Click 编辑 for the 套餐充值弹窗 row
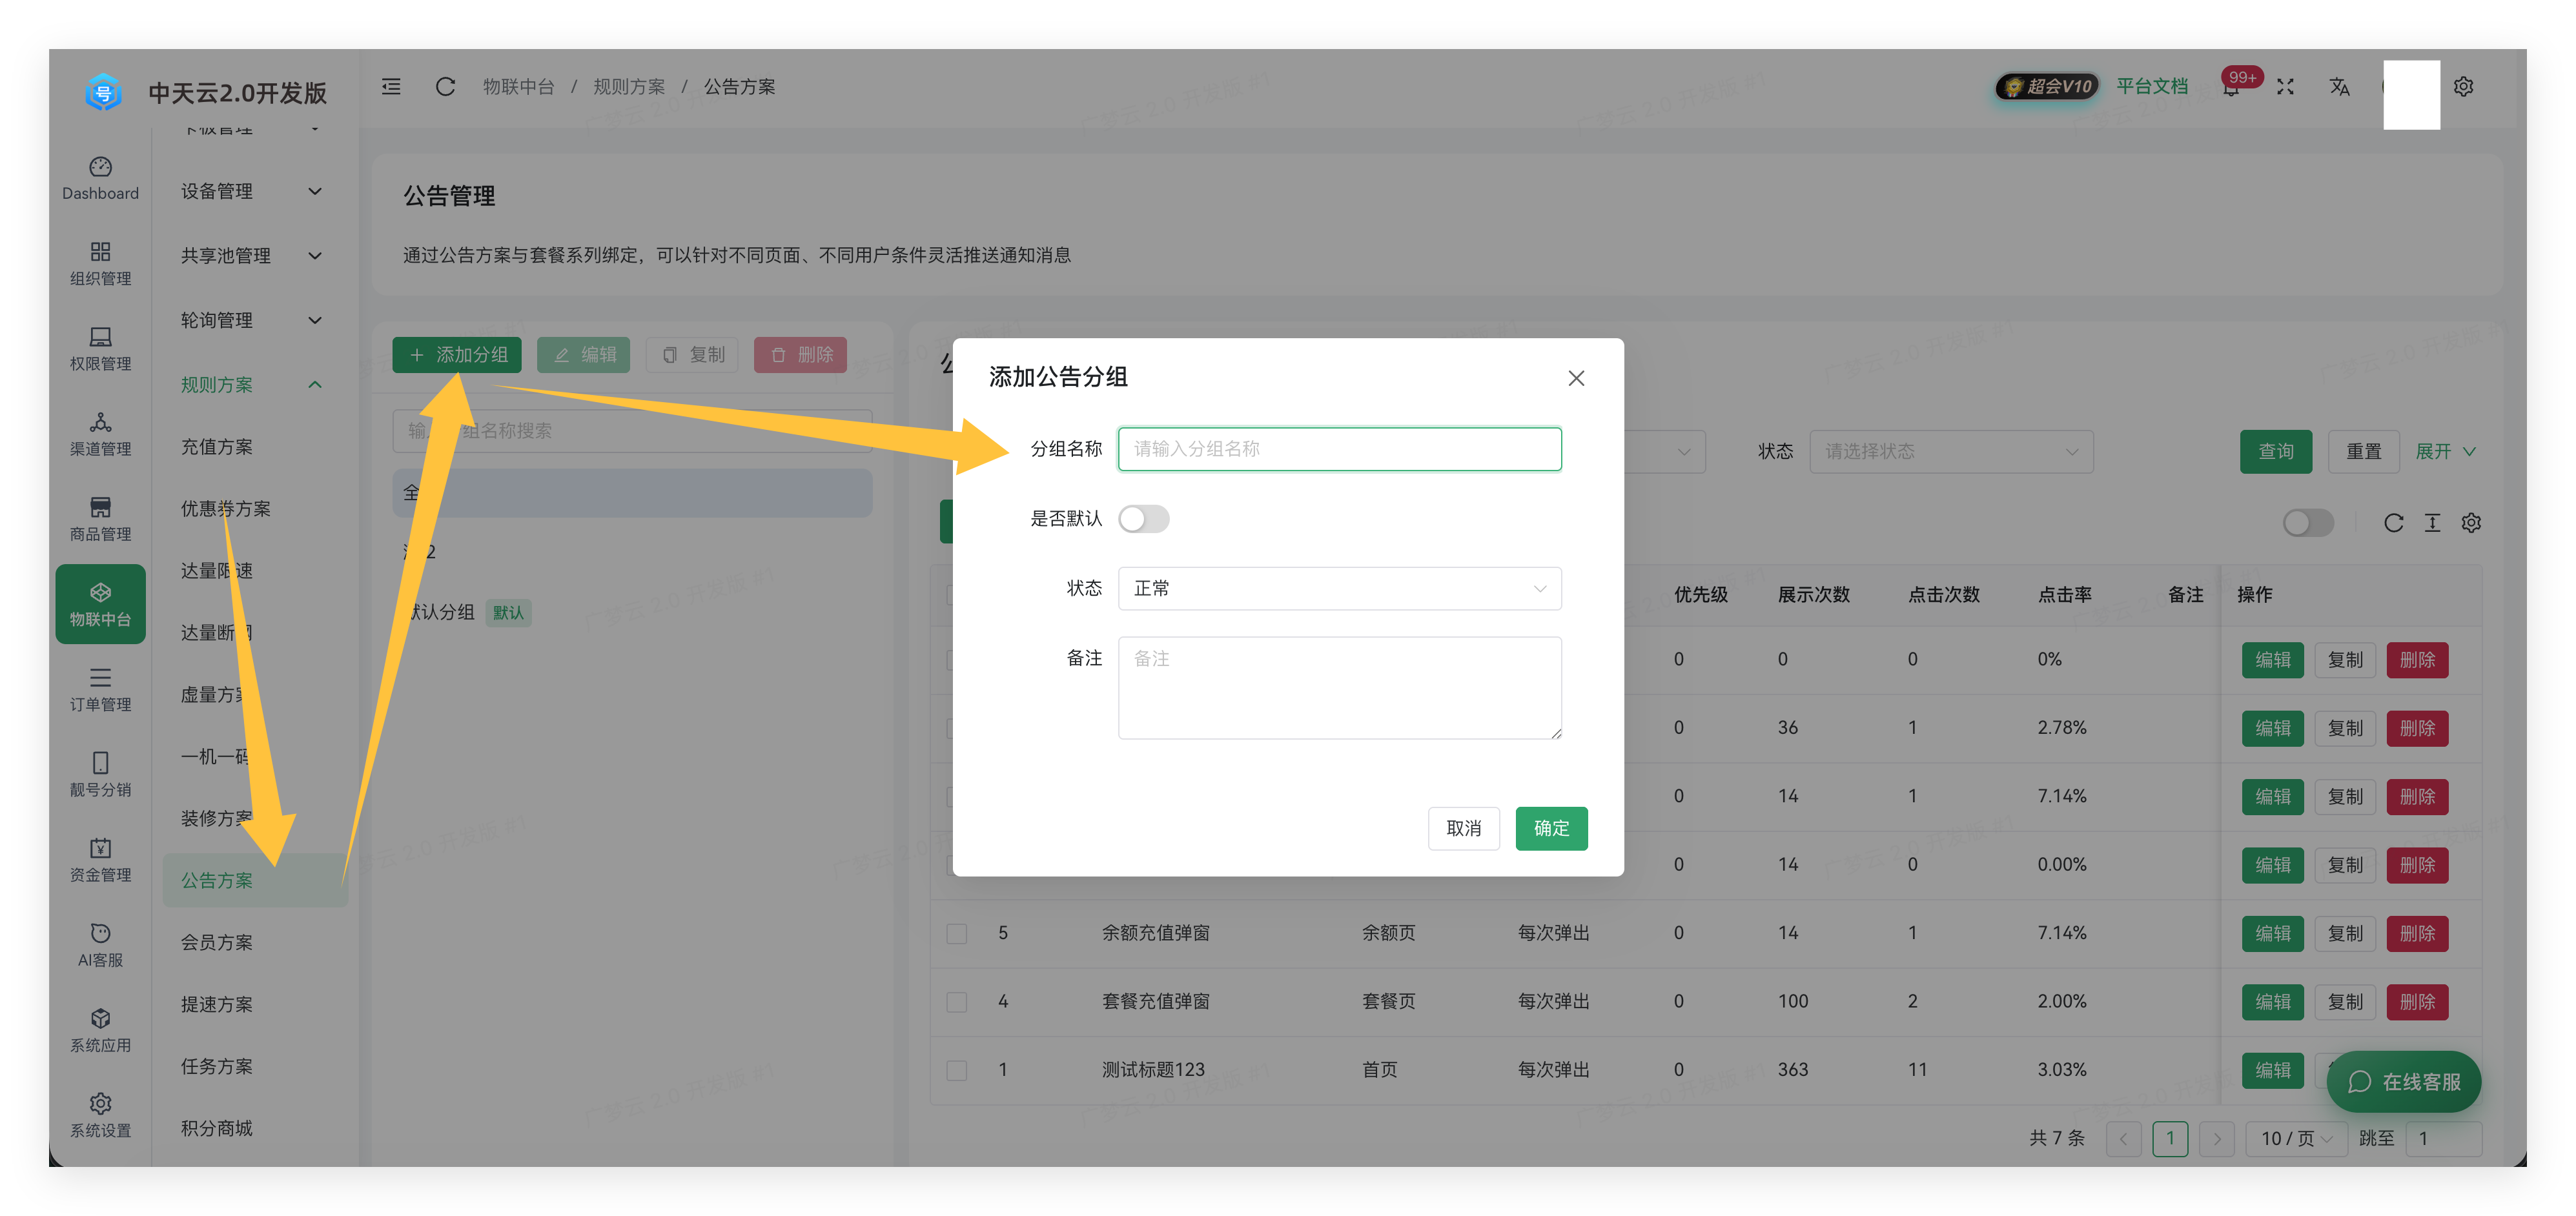 [x=2272, y=1001]
